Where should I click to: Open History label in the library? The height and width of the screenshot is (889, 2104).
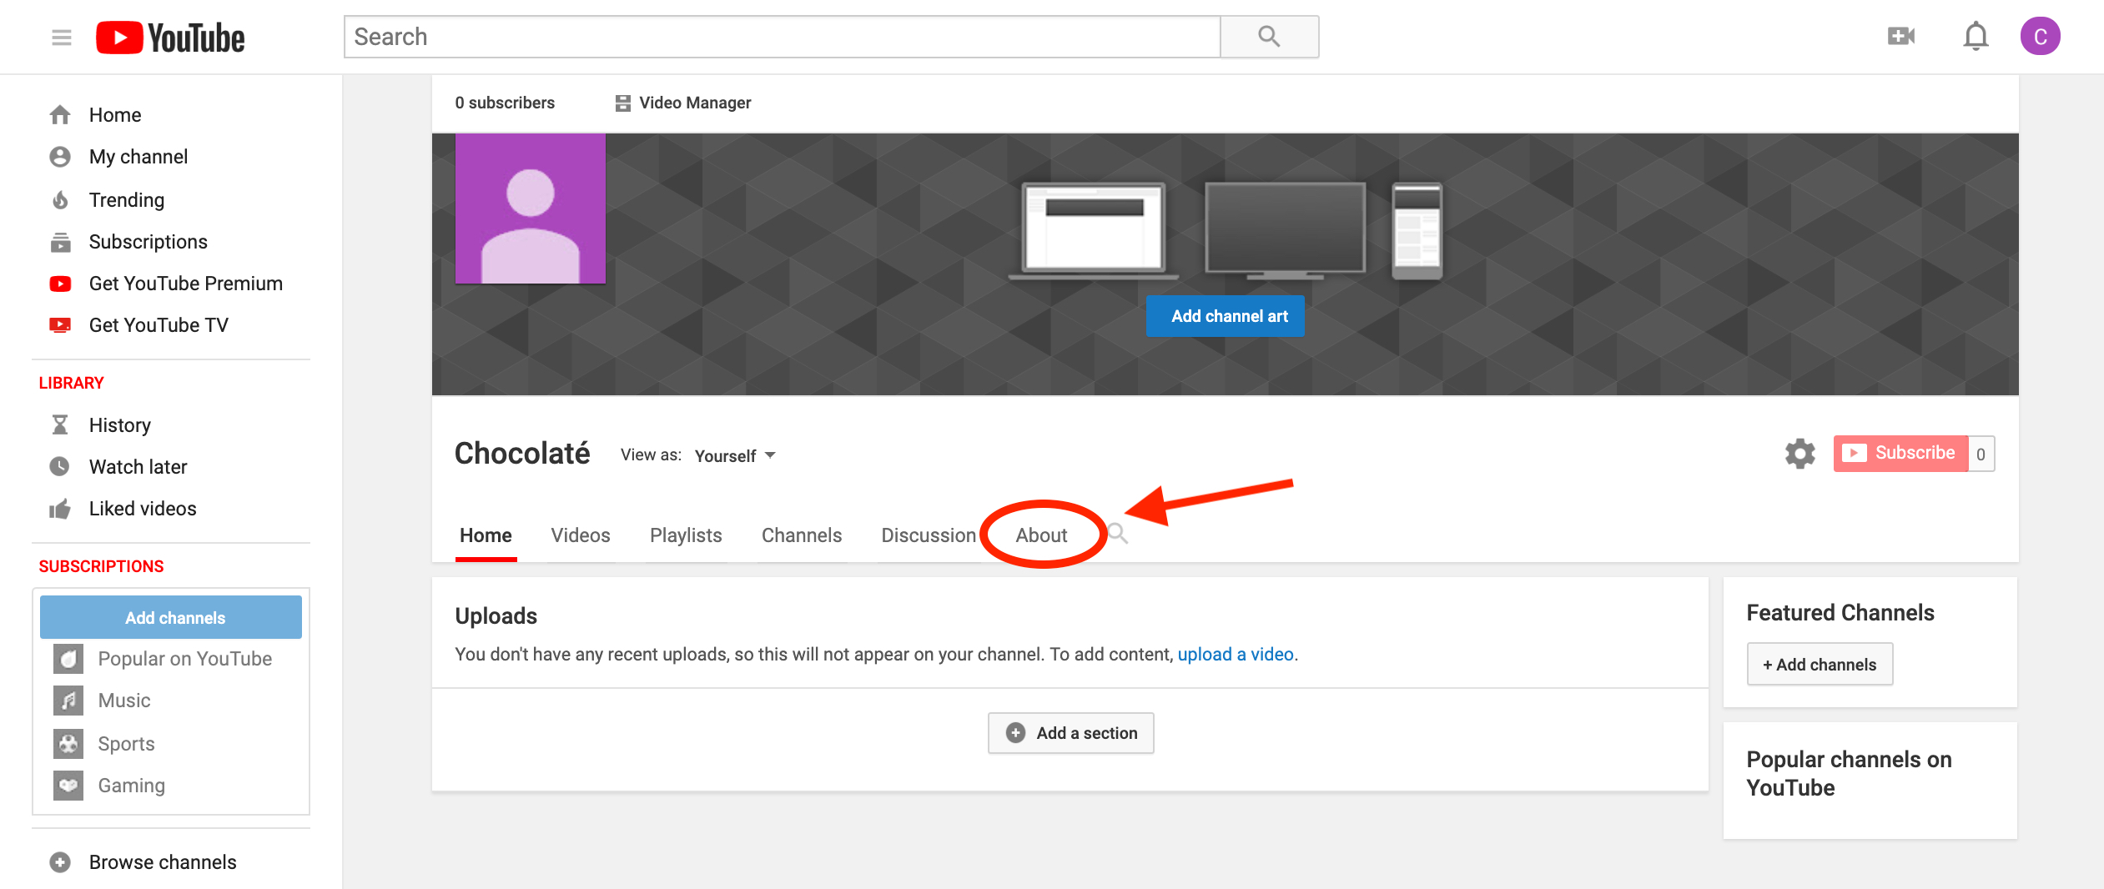click(x=120, y=425)
